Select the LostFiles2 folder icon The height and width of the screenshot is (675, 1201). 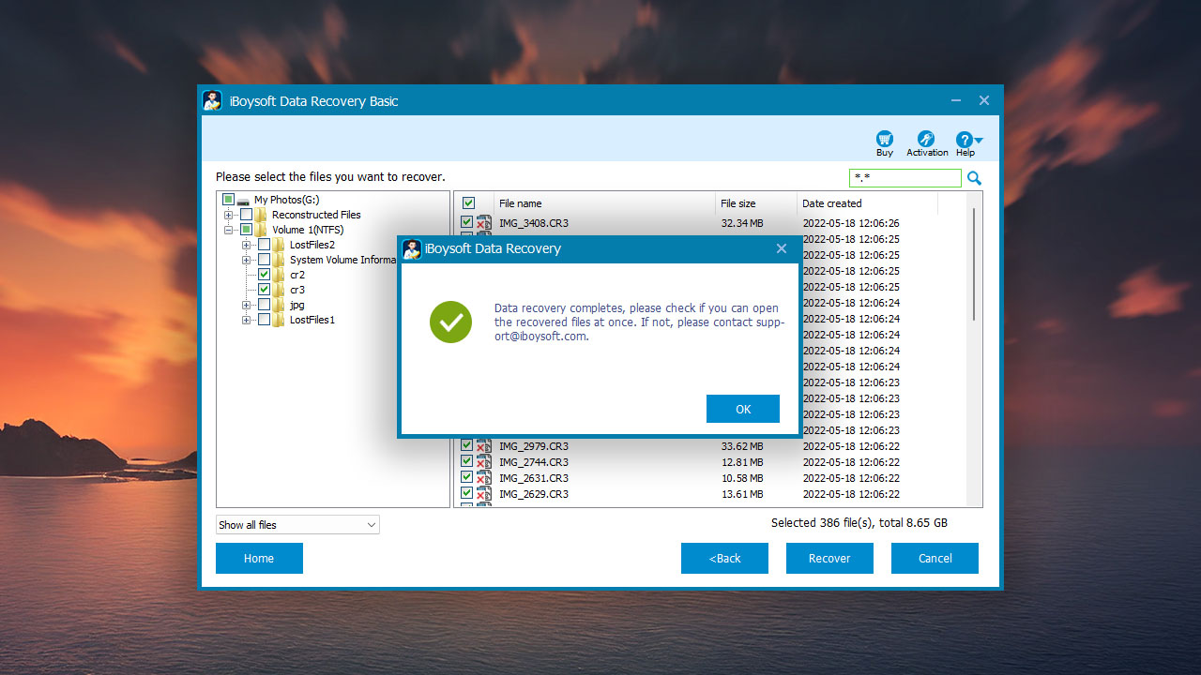[x=279, y=245]
